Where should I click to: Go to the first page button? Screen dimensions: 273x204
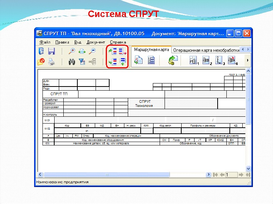(x=215, y=175)
